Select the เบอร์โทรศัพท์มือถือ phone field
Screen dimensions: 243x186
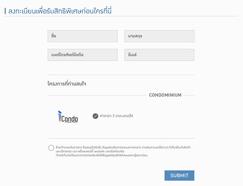[x=82, y=55]
